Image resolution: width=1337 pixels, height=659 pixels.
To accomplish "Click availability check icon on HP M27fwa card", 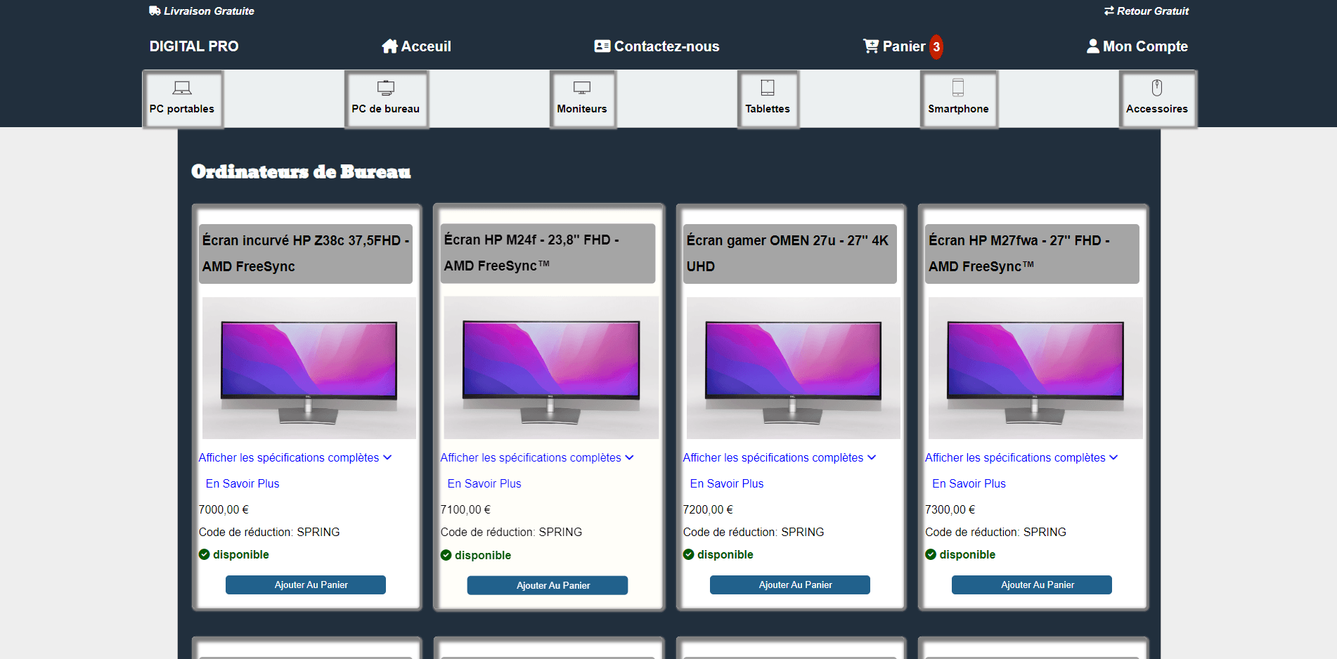I will coord(931,554).
